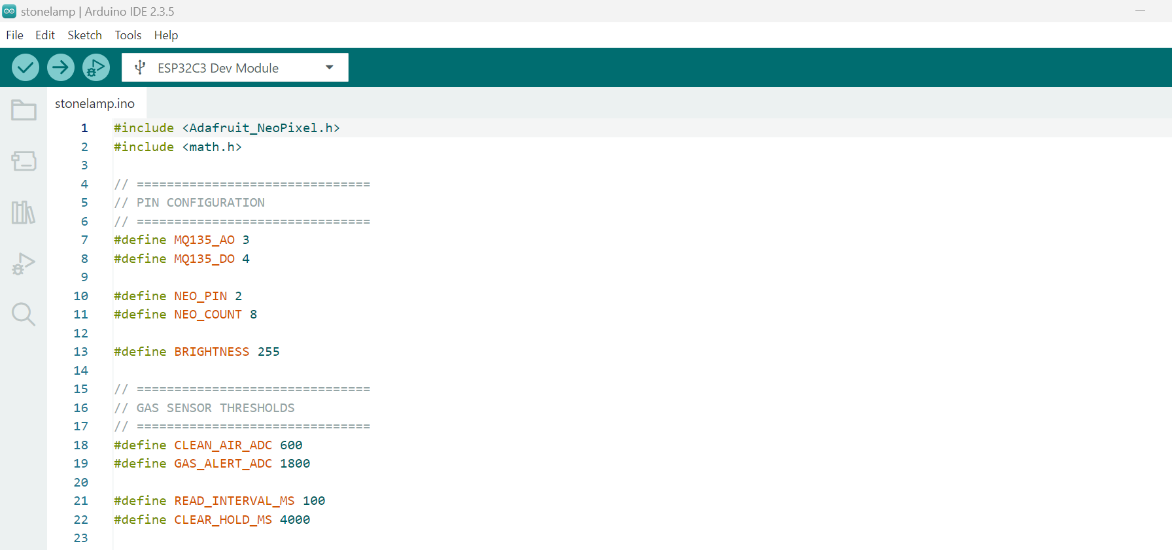Click the comment separator on line 17
The height and width of the screenshot is (550, 1172).
click(x=242, y=426)
